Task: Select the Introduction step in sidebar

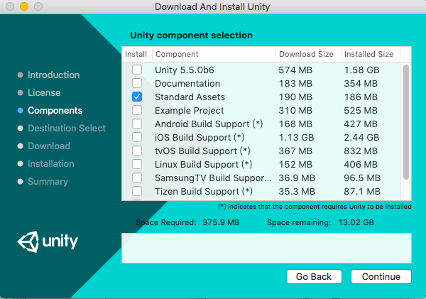Action: (x=53, y=75)
